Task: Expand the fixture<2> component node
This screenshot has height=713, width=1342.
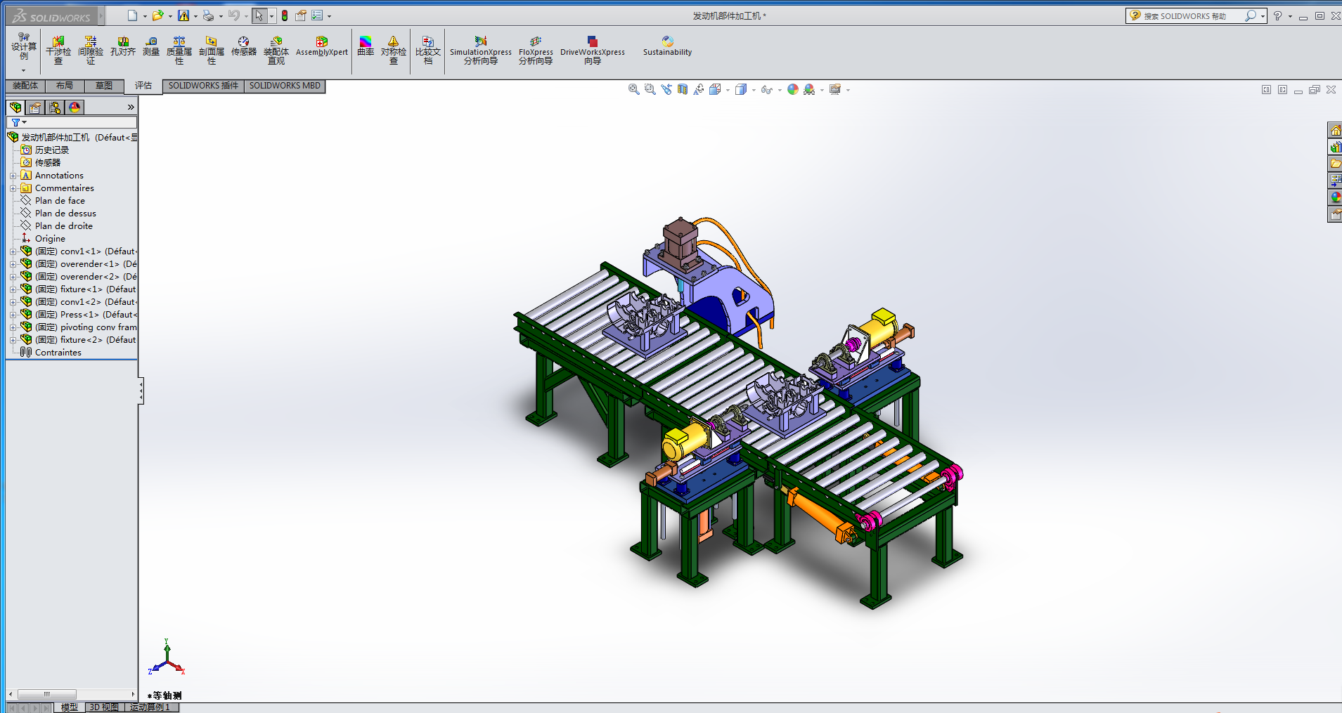Action: tap(13, 340)
